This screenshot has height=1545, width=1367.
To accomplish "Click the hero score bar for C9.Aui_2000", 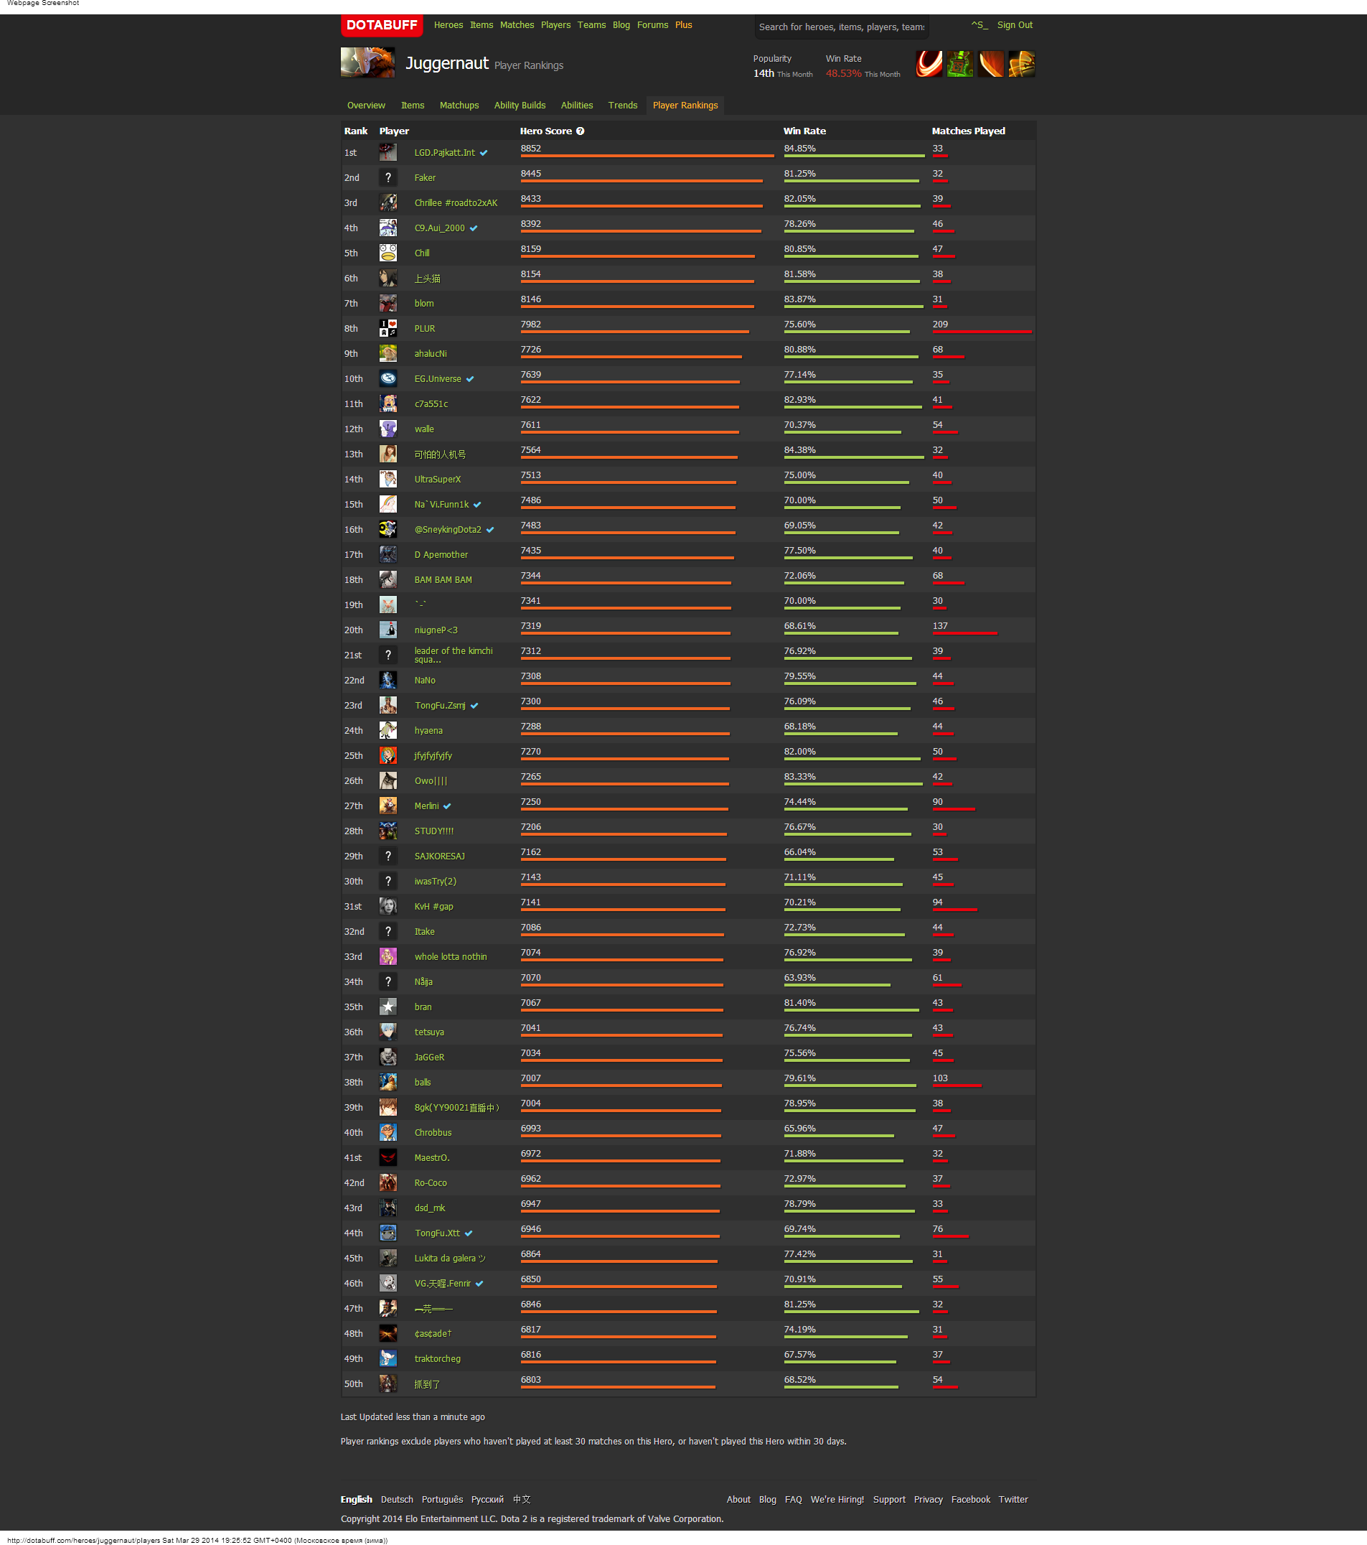I will click(640, 231).
